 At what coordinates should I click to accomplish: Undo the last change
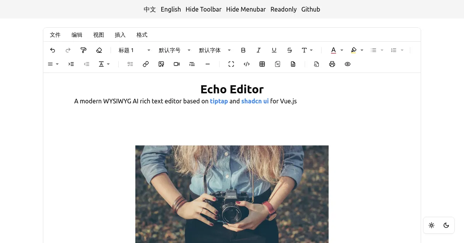coord(53,50)
